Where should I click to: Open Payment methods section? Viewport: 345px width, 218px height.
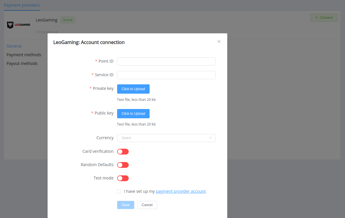24,55
